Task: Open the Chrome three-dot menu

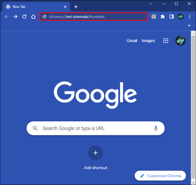Action: [190, 16]
